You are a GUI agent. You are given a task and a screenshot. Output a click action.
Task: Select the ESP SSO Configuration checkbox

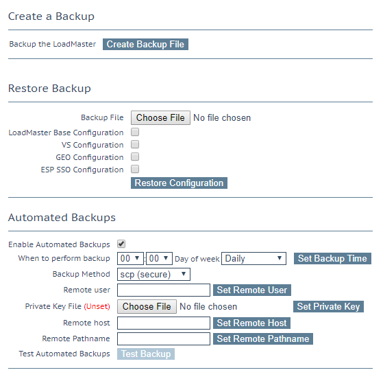pyautogui.click(x=135, y=169)
